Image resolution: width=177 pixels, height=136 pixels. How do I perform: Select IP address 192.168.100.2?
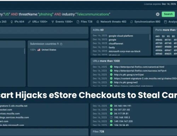point(122,118)
